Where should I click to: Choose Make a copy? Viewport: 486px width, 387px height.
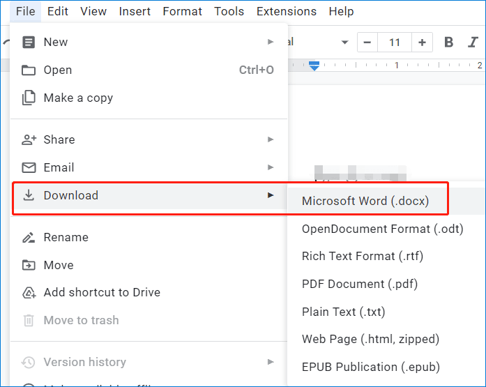(149, 98)
